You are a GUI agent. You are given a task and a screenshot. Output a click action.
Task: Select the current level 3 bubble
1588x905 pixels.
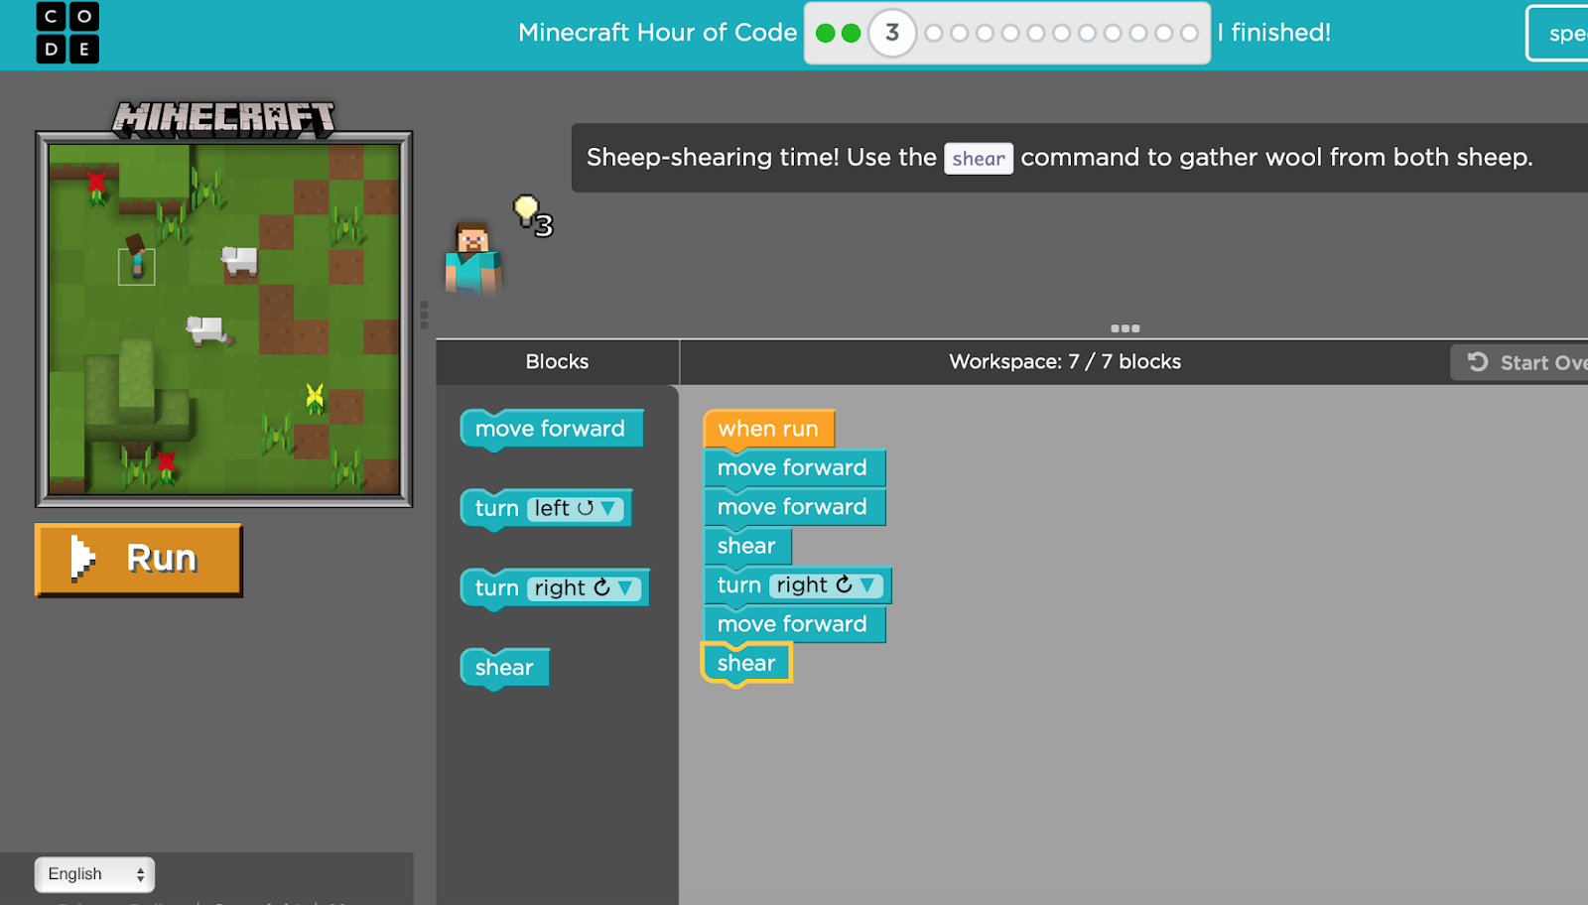[892, 34]
